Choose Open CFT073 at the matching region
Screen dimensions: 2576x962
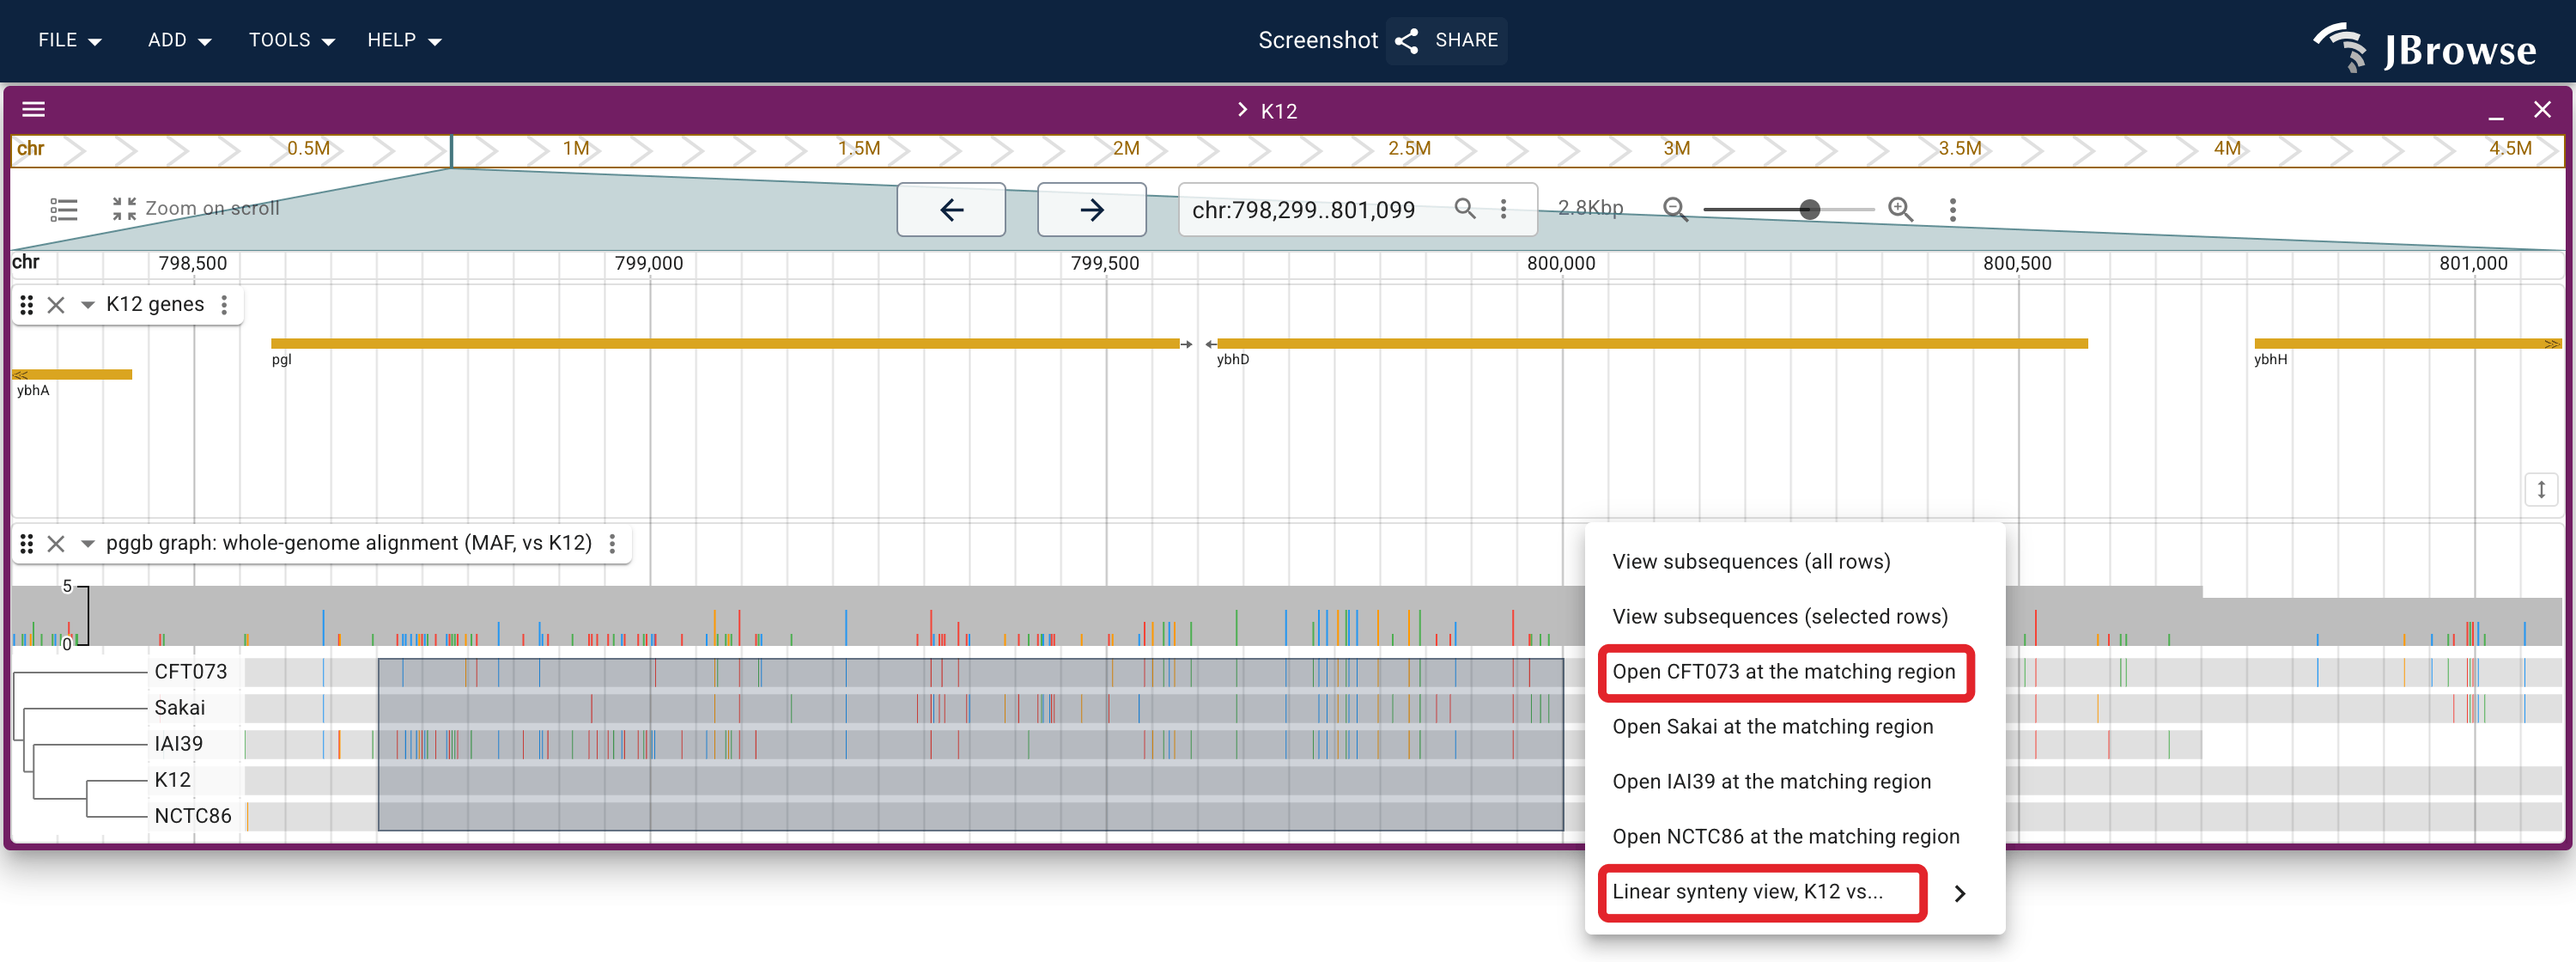[1794, 671]
